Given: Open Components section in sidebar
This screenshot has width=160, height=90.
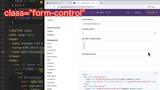Looking at the screenshot, I should (x=52, y=40).
